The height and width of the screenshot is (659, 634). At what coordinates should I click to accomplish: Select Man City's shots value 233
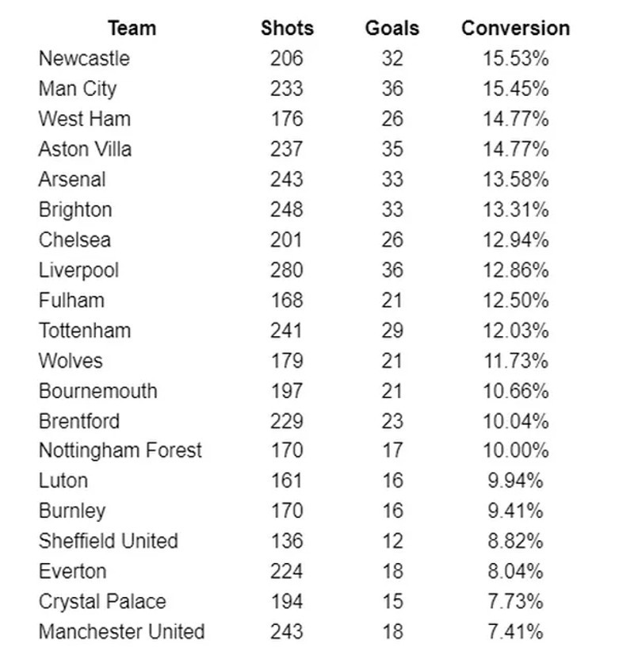point(286,89)
